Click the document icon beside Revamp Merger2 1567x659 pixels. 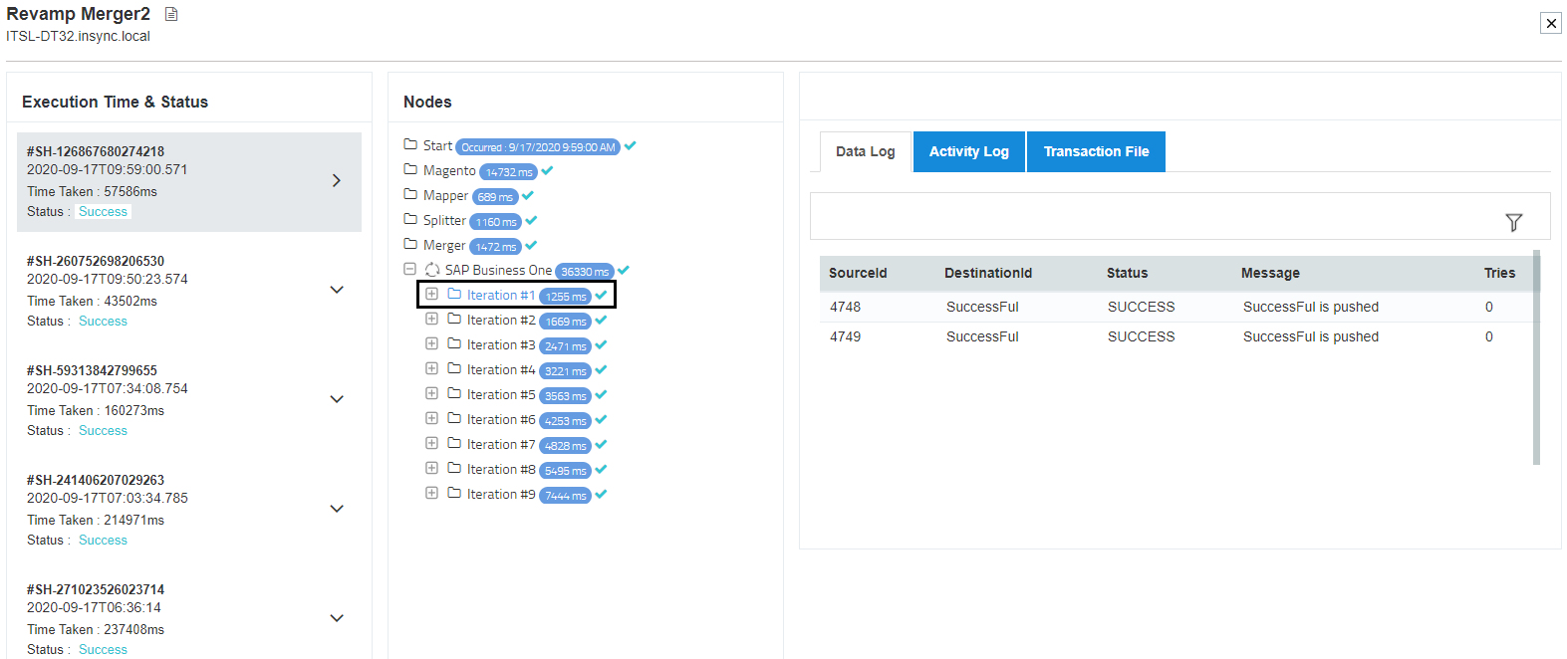point(171,14)
